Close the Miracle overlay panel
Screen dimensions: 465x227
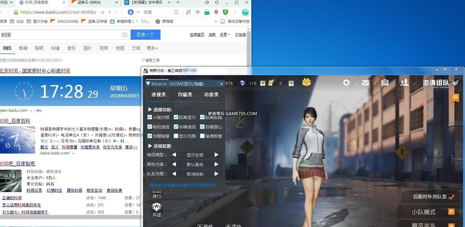pos(221,84)
